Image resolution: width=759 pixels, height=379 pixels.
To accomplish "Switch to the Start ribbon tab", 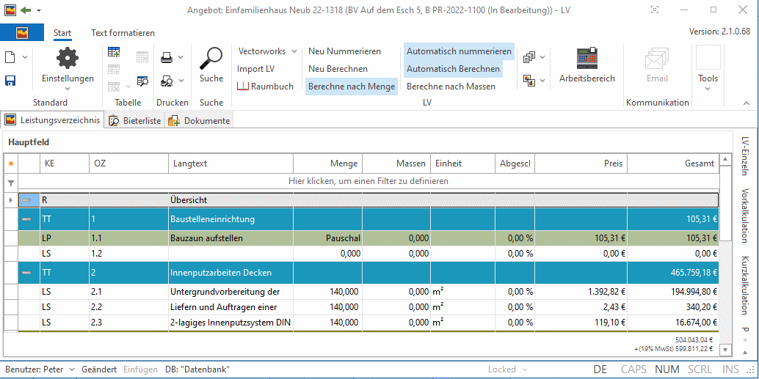I will (x=62, y=33).
